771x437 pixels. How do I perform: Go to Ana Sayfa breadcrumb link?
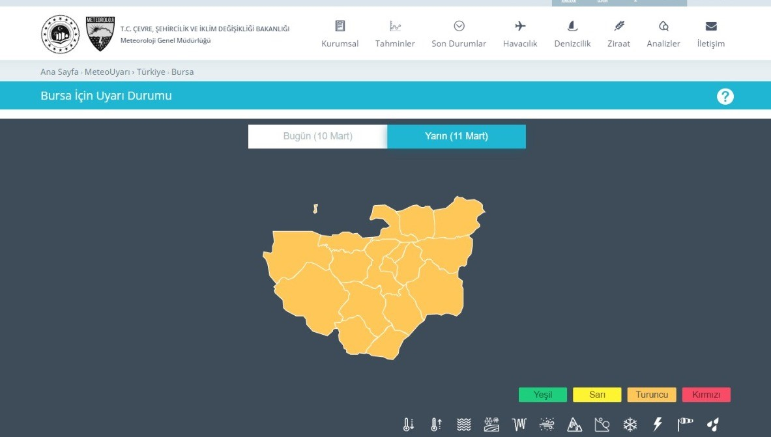pos(59,72)
